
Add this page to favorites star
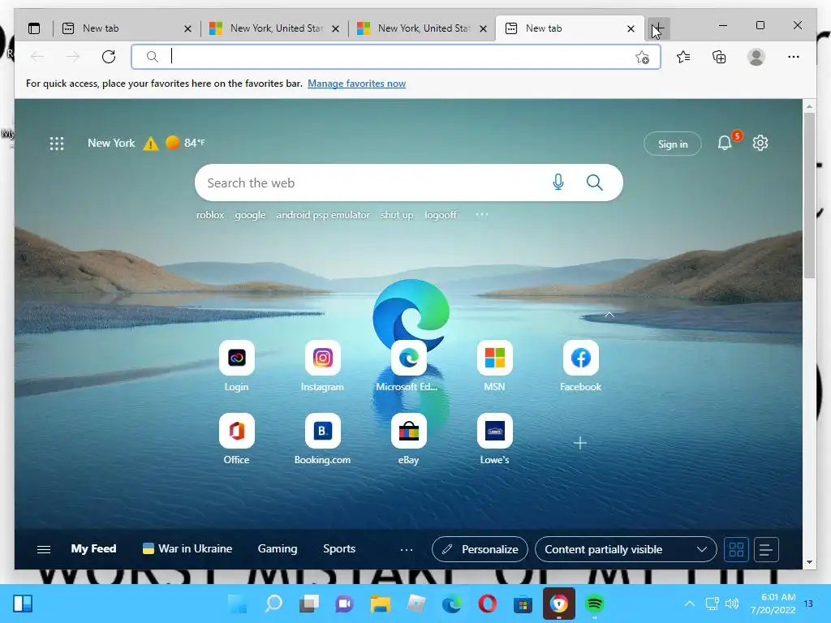point(642,58)
